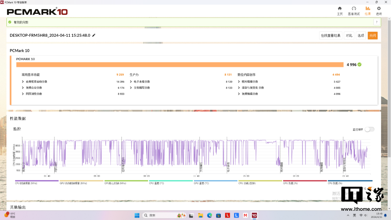
Task: Click the green checkmark beside score 4 996
Action: point(360,65)
